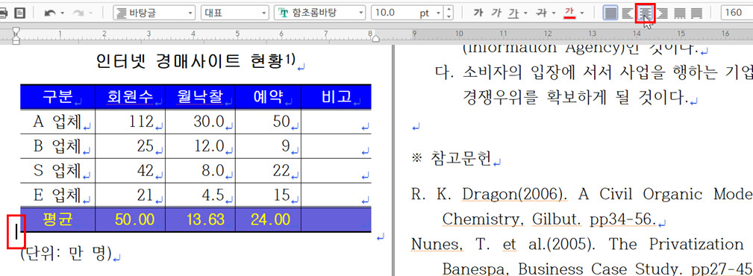753x276 pixels.
Task: Select distribute alignment icon
Action: click(679, 13)
